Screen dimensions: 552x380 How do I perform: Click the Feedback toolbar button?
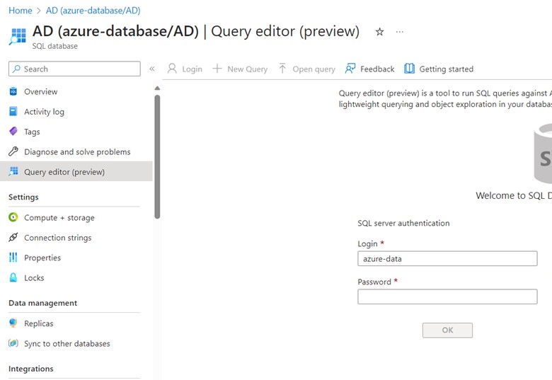(x=369, y=69)
